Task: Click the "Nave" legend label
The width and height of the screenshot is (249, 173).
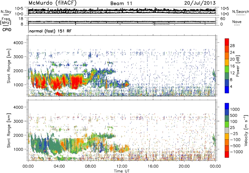Action: click(237, 22)
